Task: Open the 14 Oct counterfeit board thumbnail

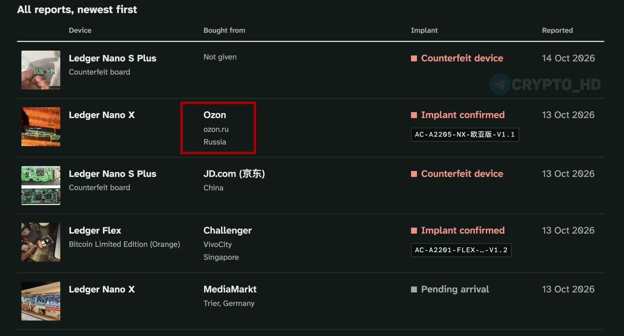Action: click(x=41, y=70)
